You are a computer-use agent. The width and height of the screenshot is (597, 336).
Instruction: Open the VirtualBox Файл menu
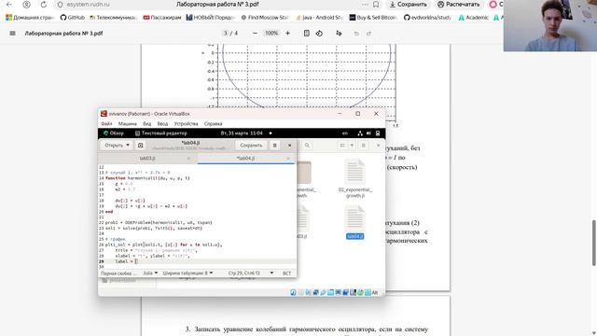tap(106, 124)
